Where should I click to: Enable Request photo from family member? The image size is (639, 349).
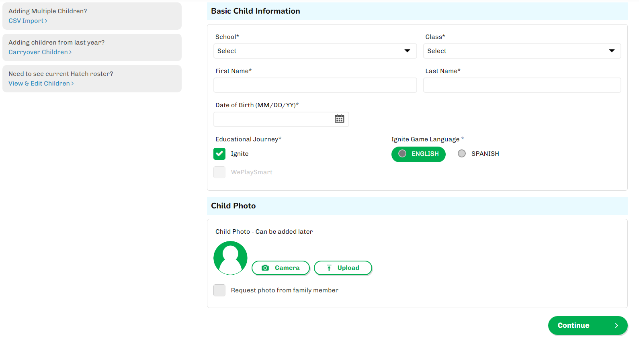click(219, 290)
